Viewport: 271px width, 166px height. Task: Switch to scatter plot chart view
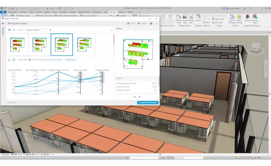(x=9, y=59)
